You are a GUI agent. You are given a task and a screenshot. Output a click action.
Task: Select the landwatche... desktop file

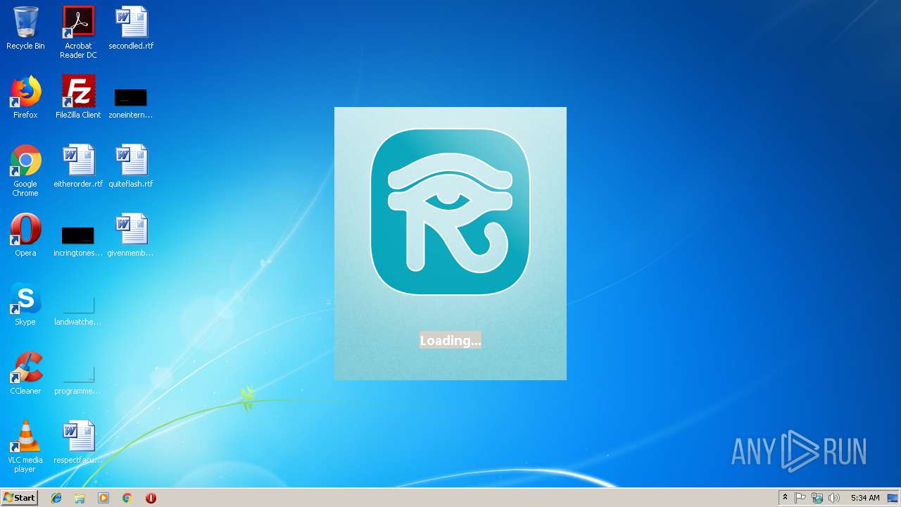pyautogui.click(x=78, y=310)
